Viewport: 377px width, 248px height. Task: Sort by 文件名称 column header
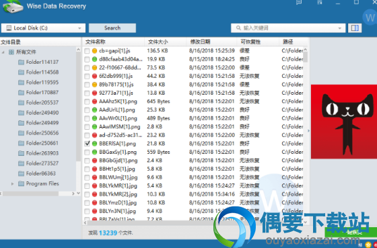(x=95, y=42)
